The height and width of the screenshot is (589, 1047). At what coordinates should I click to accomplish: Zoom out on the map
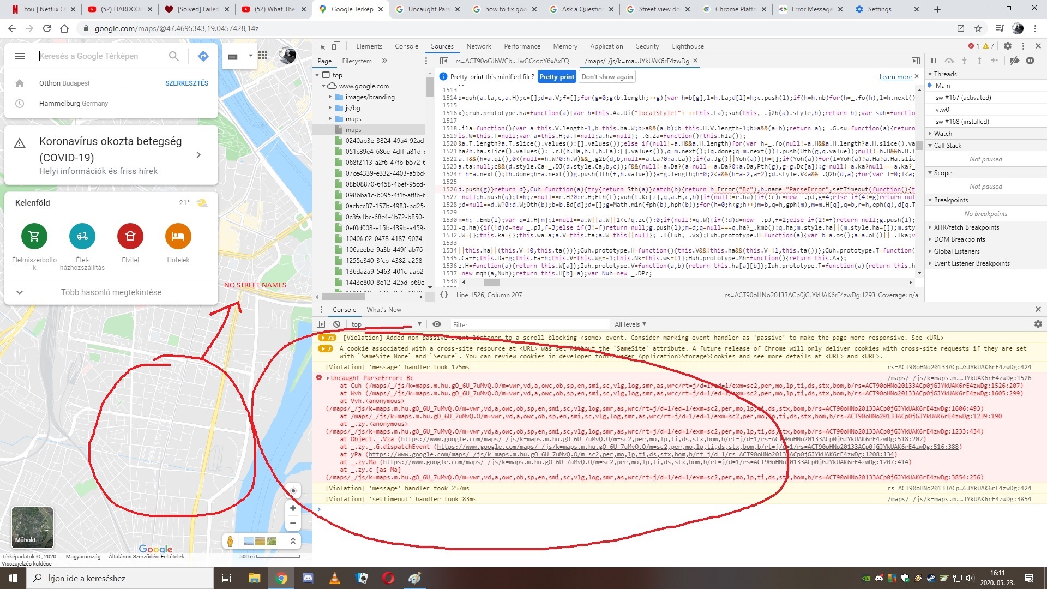[293, 524]
